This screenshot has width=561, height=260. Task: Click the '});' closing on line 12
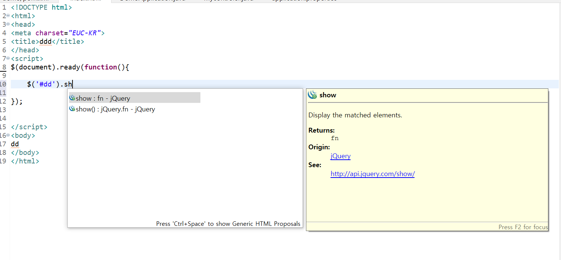17,101
